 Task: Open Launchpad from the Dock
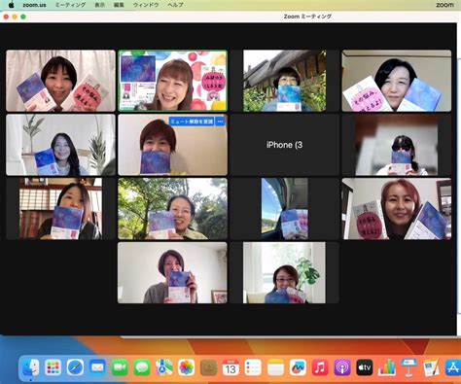coord(53,367)
